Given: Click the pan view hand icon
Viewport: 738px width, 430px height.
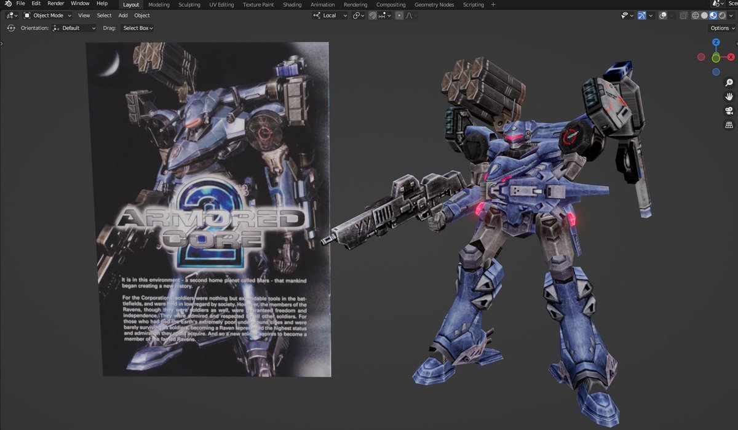Looking at the screenshot, I should 729,97.
